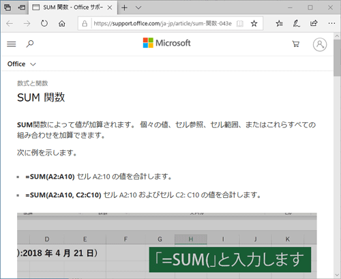341x279 pixels.
Task: Show tab previews chevron
Action: pyautogui.click(x=138, y=8)
